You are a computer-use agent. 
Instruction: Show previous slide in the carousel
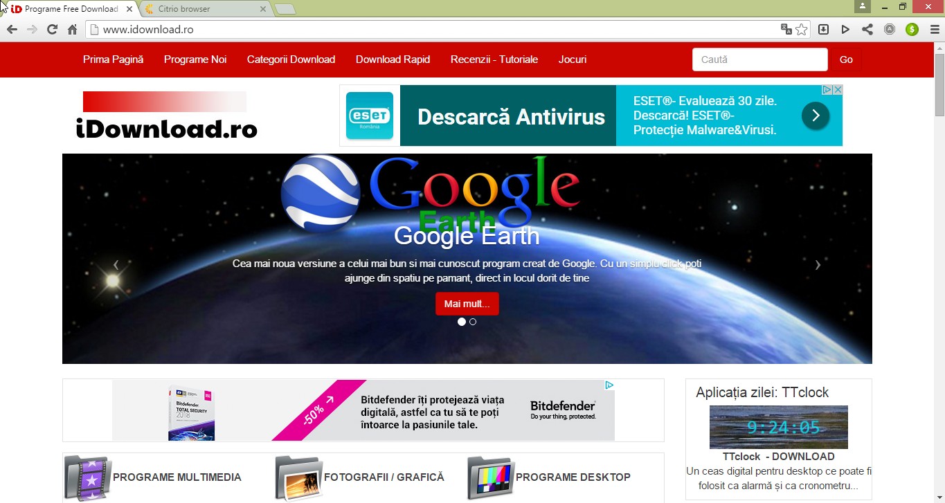116,265
